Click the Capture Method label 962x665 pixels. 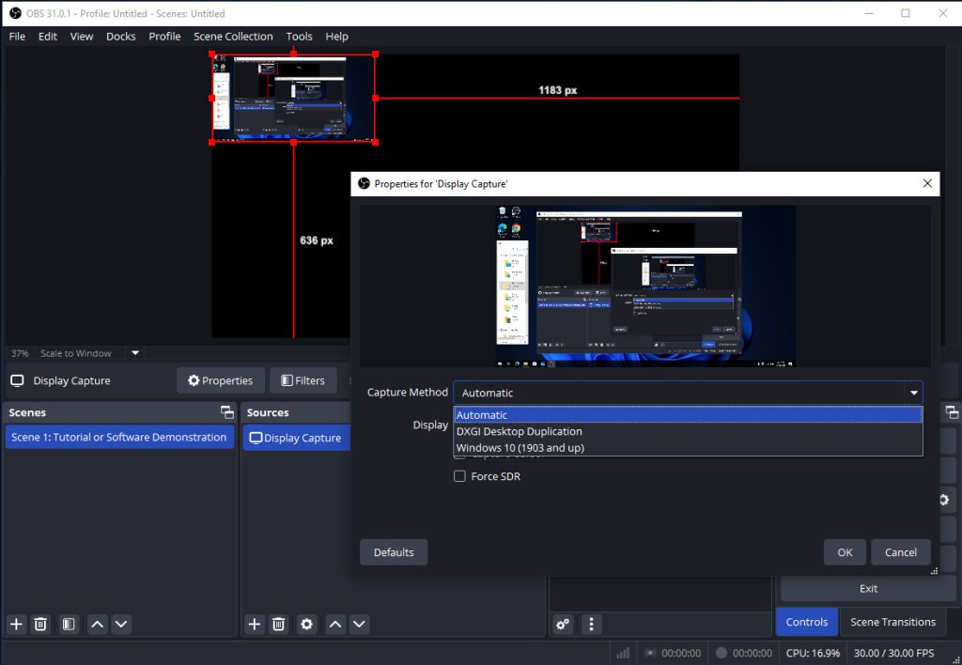[408, 392]
